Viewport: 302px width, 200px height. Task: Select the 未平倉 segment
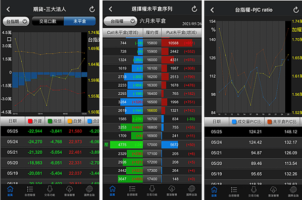click(80, 21)
